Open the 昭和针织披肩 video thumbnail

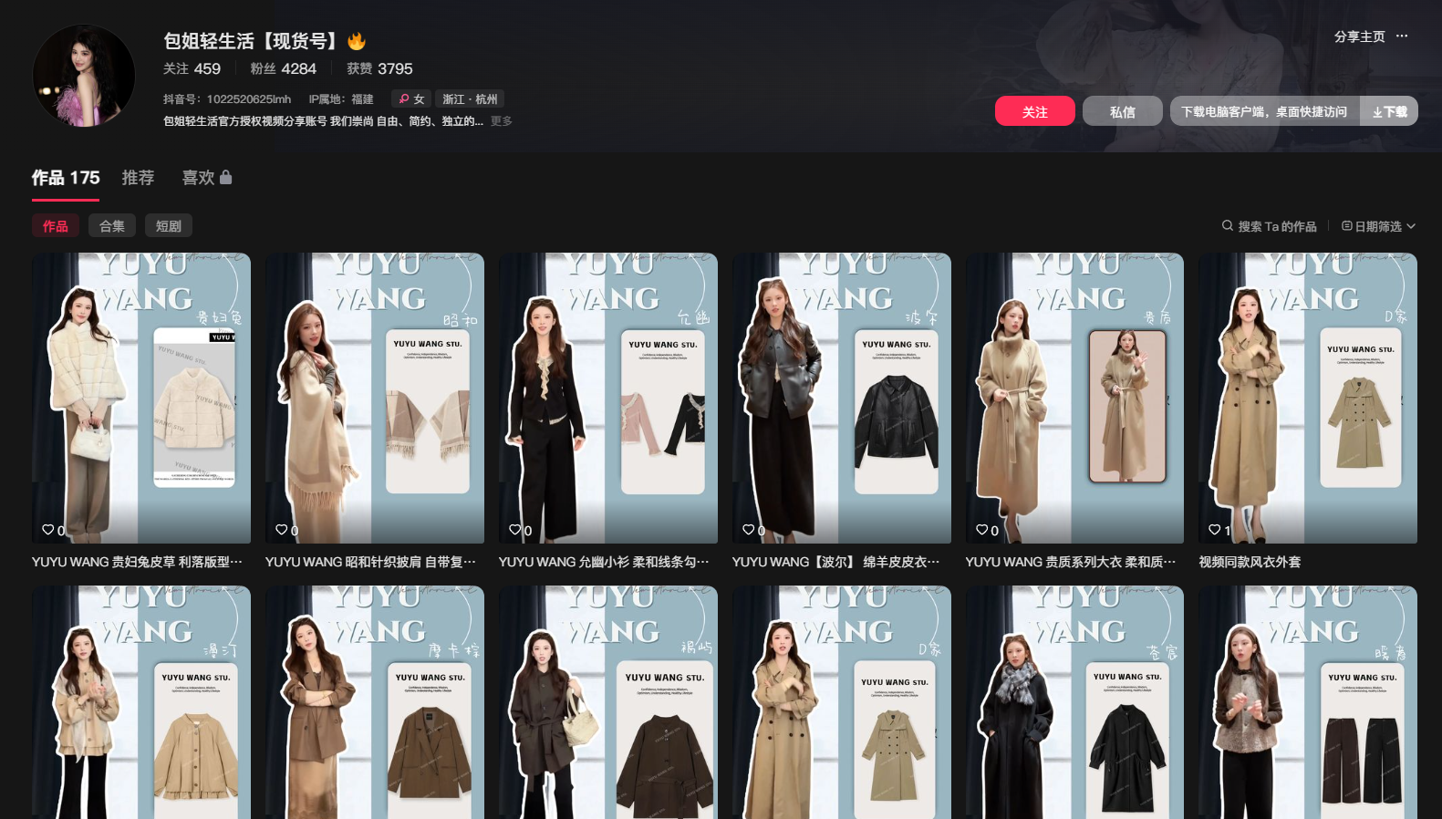[x=375, y=398]
